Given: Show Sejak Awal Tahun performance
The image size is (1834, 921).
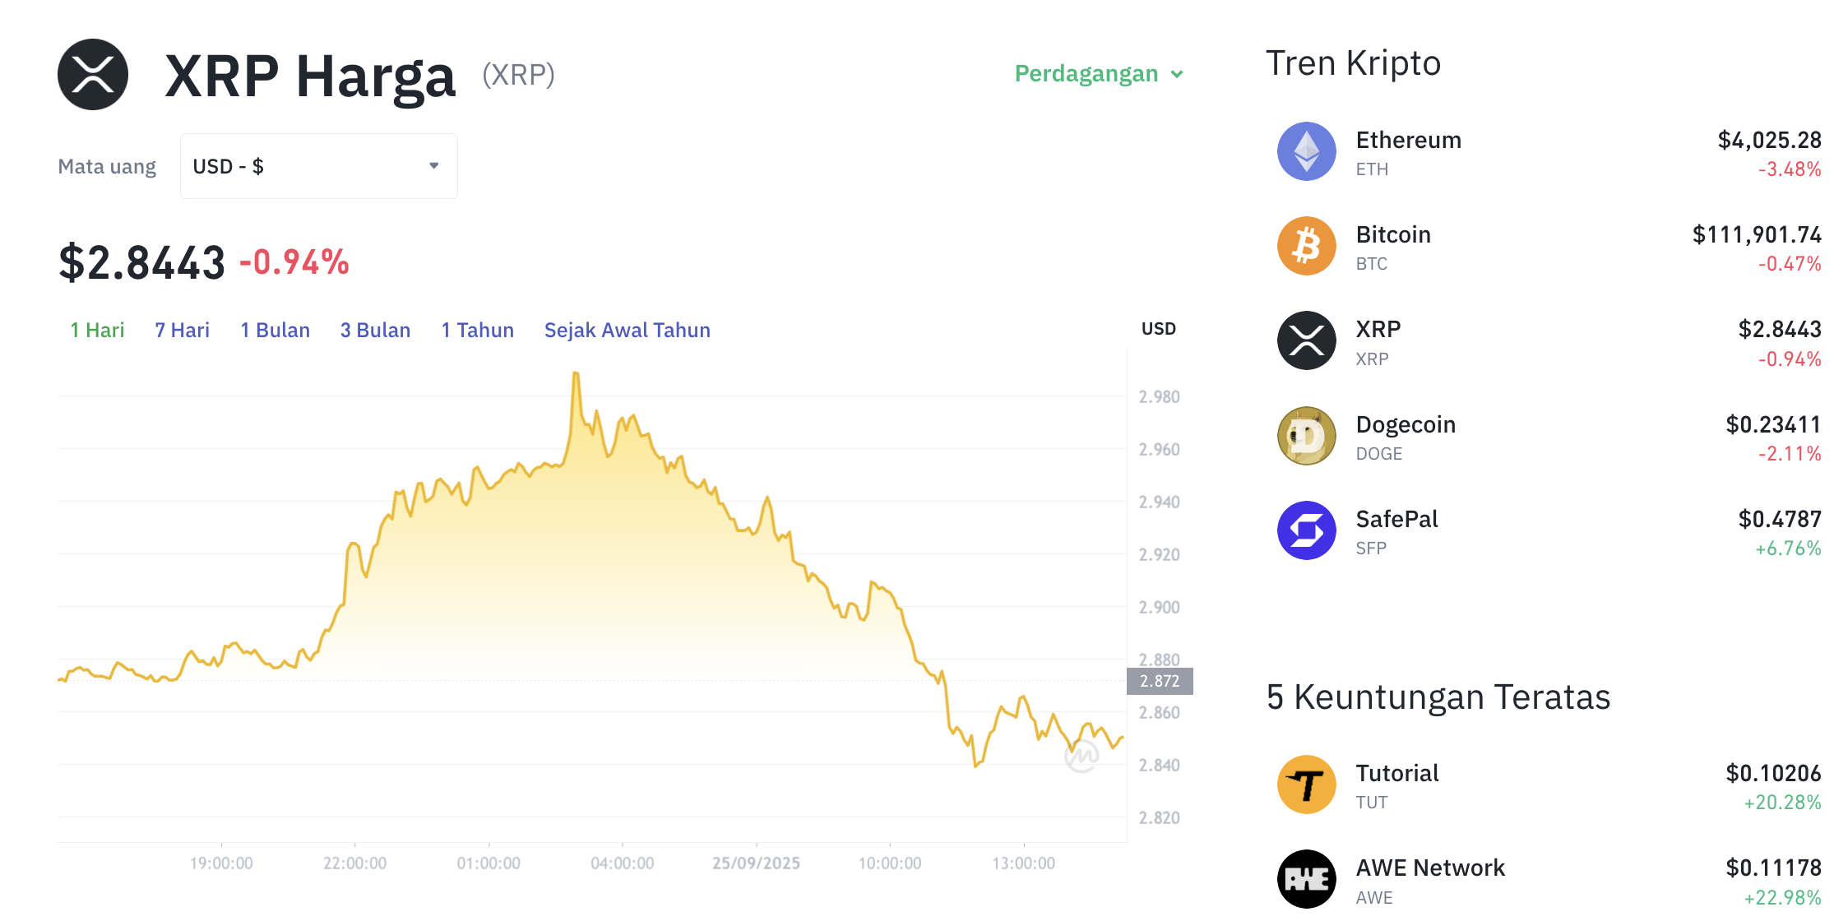Looking at the screenshot, I should click(627, 330).
